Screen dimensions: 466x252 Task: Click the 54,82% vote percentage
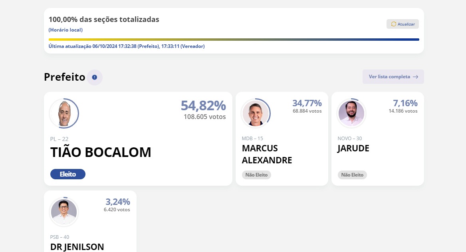click(203, 105)
